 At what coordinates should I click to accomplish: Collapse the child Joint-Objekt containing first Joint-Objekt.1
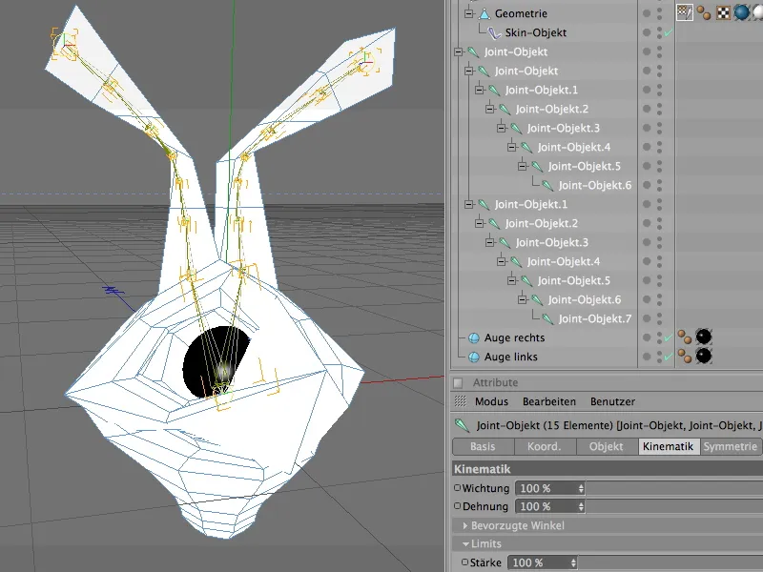[468, 71]
